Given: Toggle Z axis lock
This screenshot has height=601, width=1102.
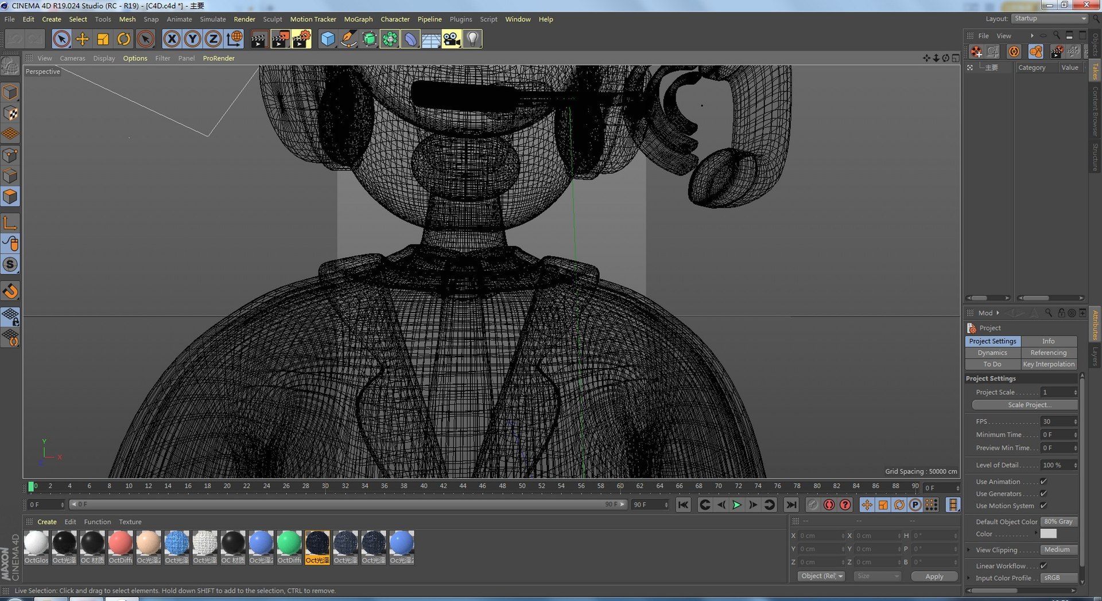Looking at the screenshot, I should [x=213, y=39].
